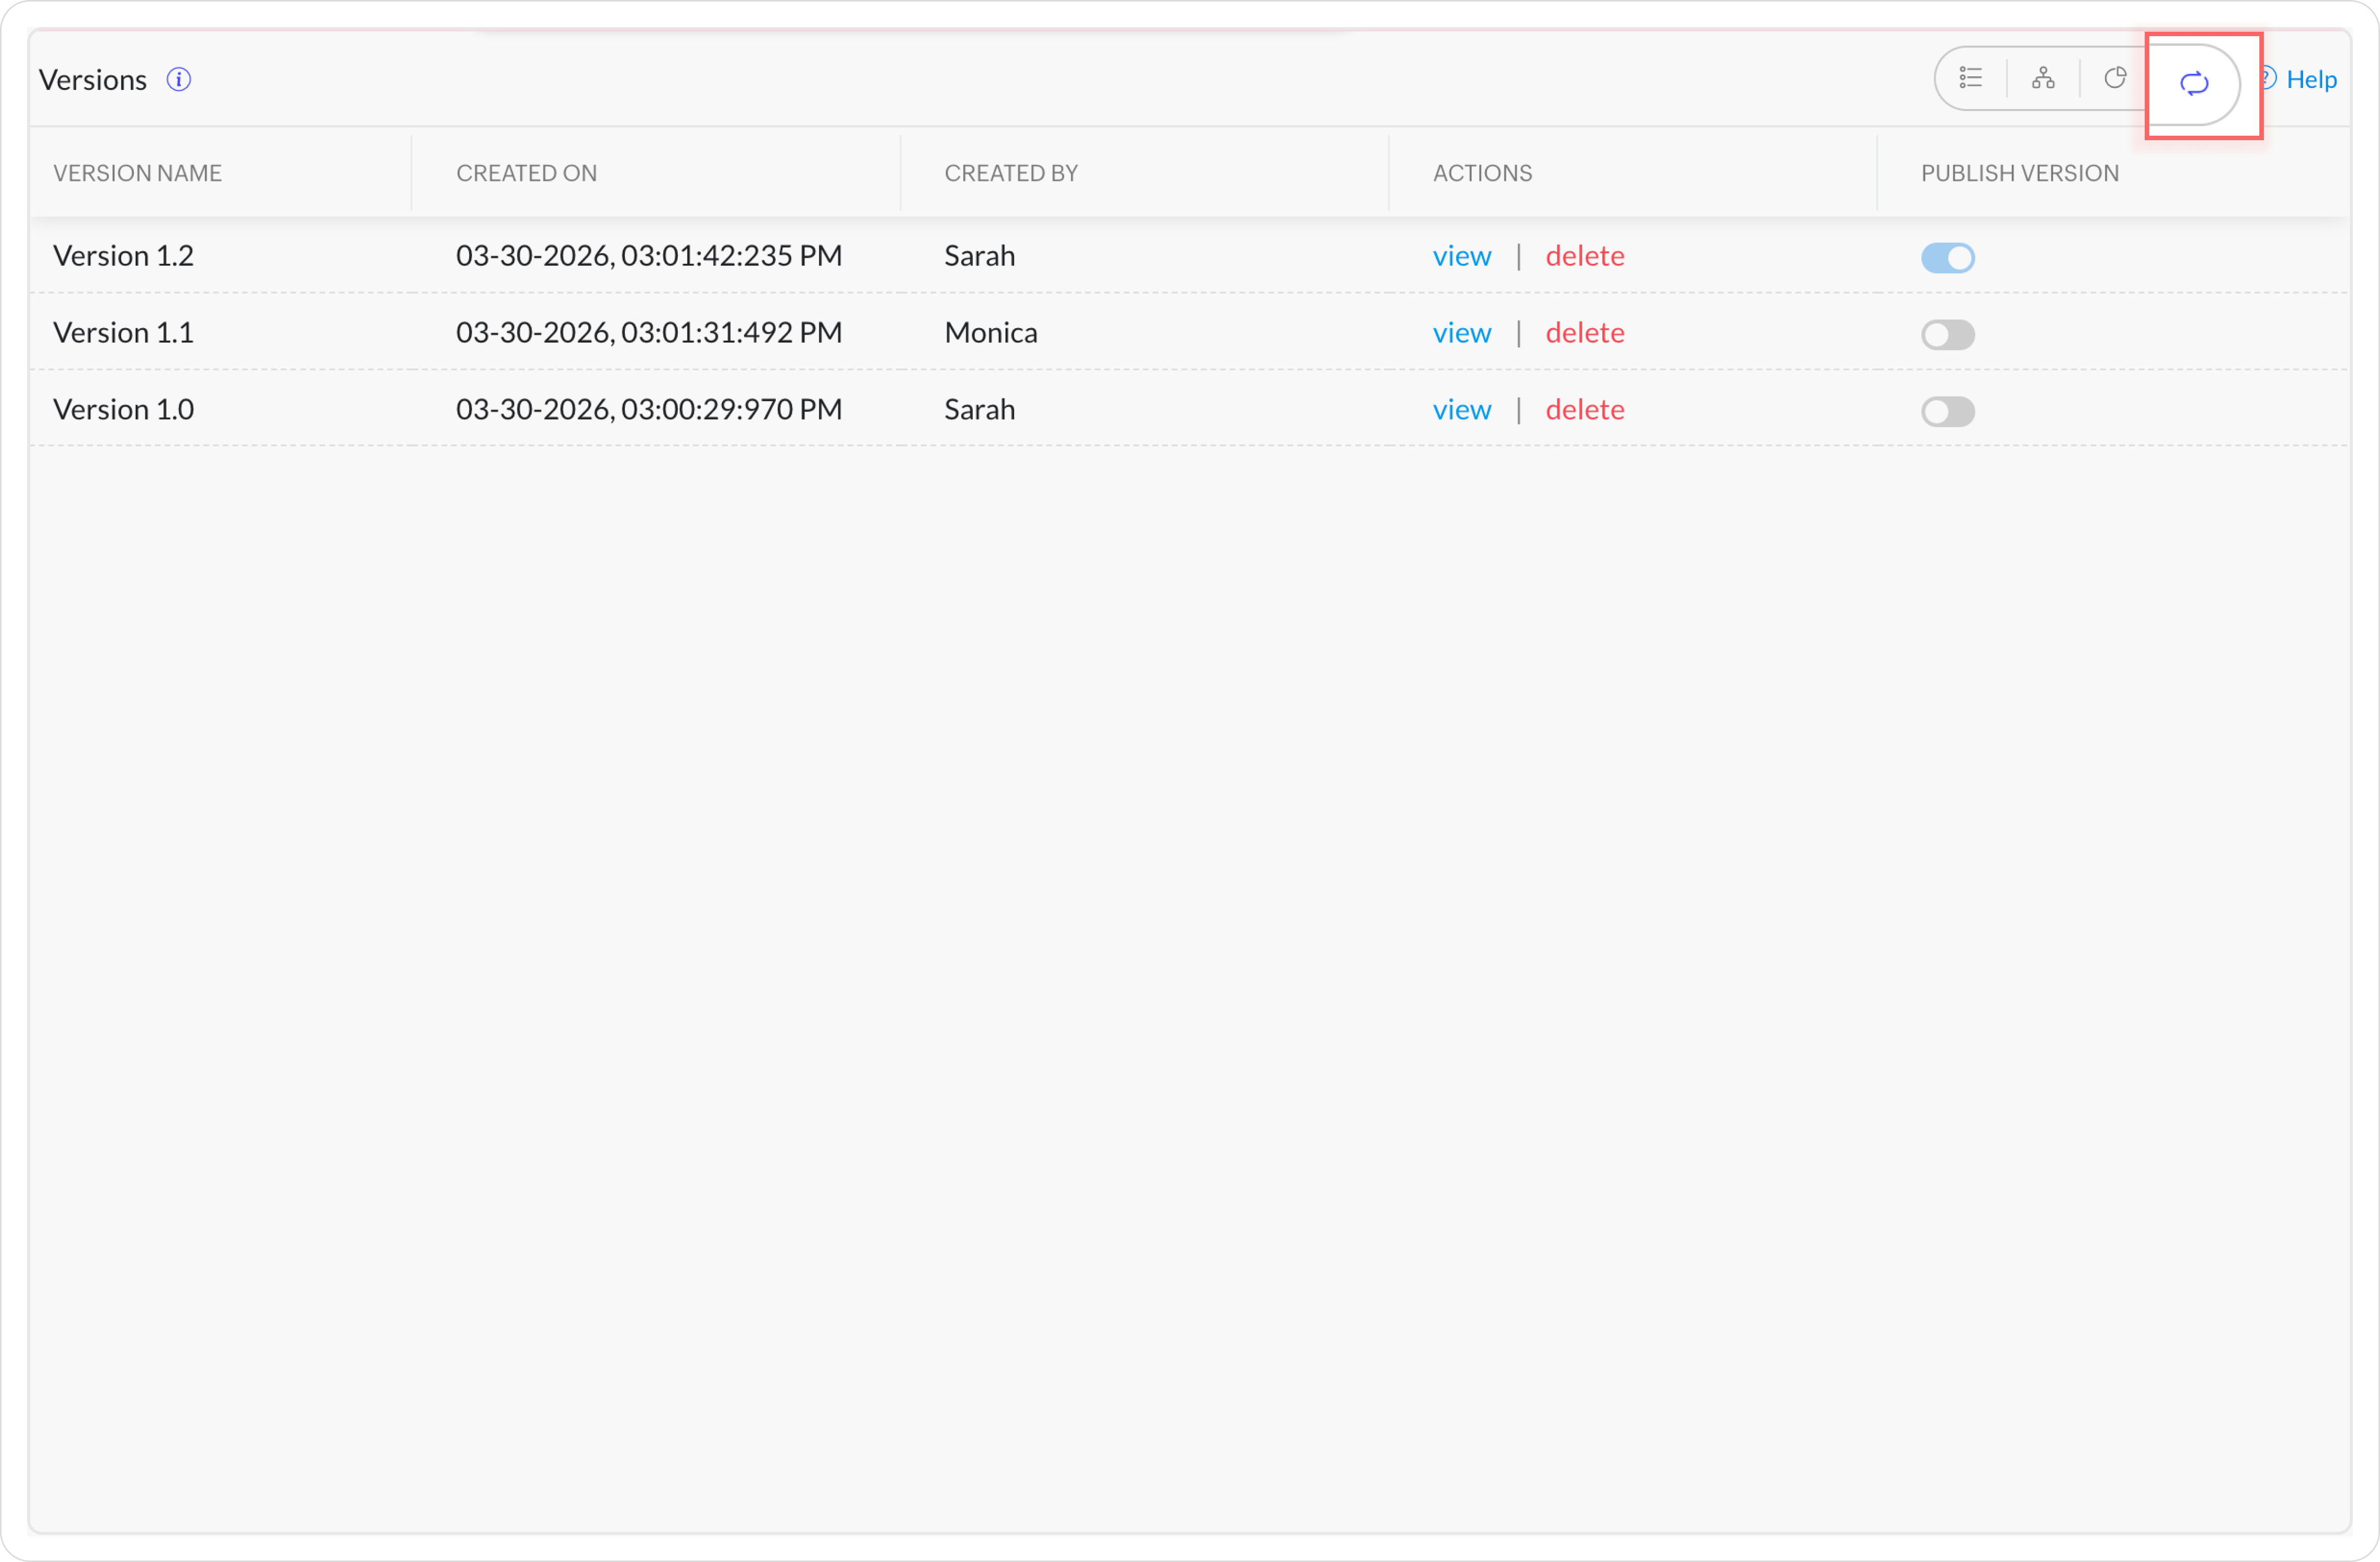2380x1562 pixels.
Task: Click the Created On column header
Action: [526, 173]
